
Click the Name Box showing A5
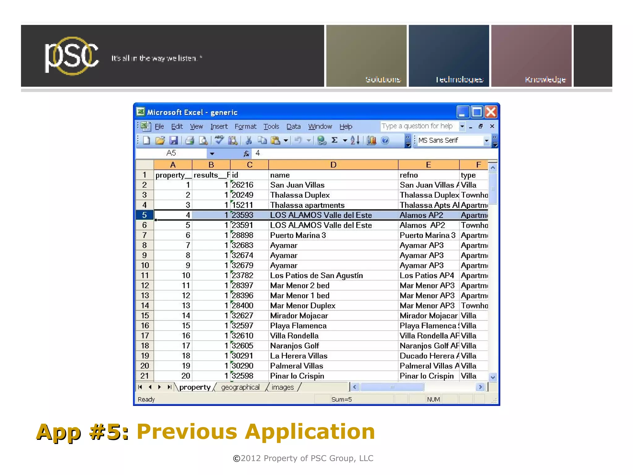click(171, 153)
